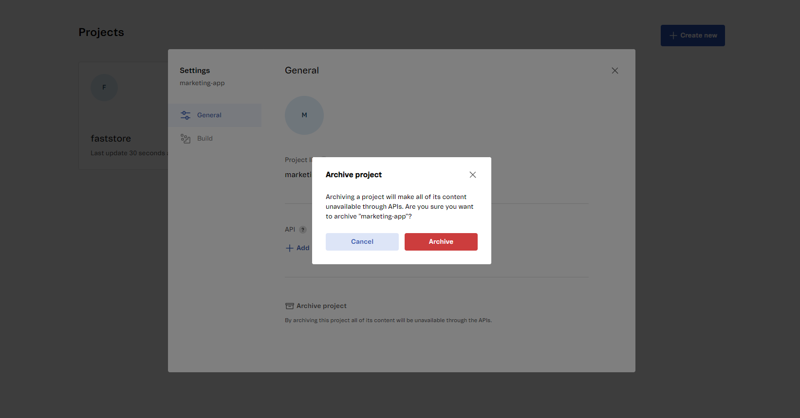Click the Build icon in sidebar

186,139
